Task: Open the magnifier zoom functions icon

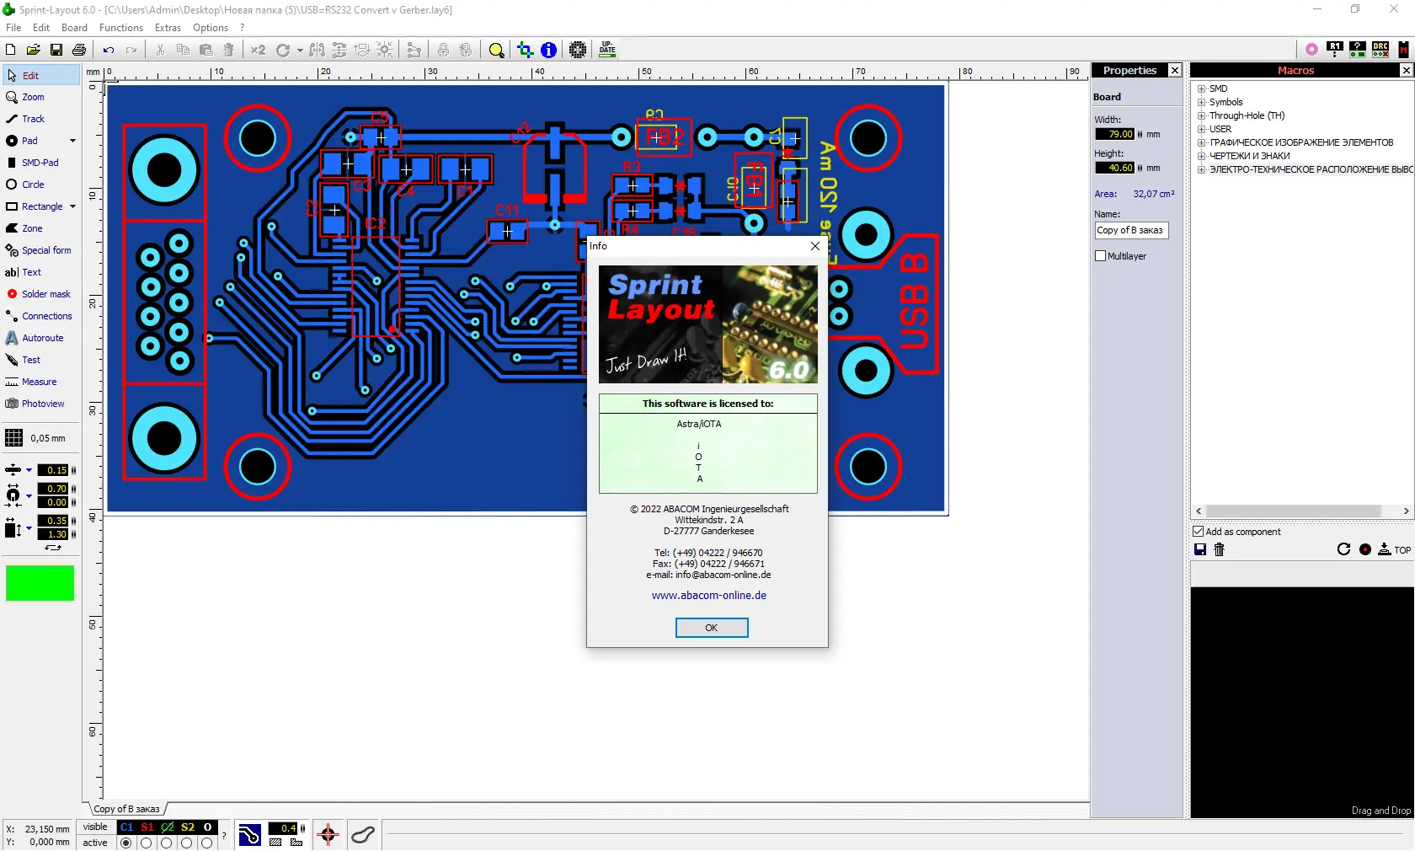Action: point(497,50)
